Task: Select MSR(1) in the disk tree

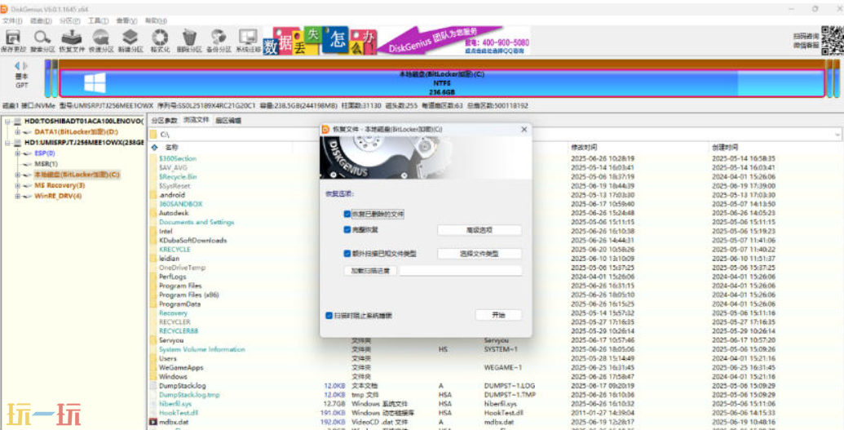Action: (x=46, y=164)
